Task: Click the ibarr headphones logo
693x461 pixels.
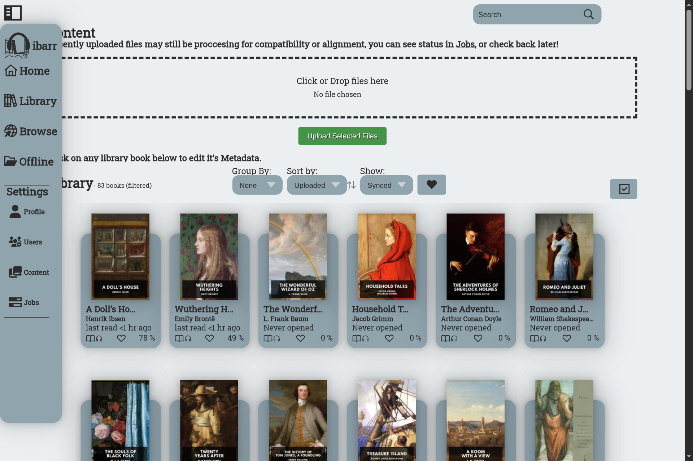Action: tap(17, 45)
